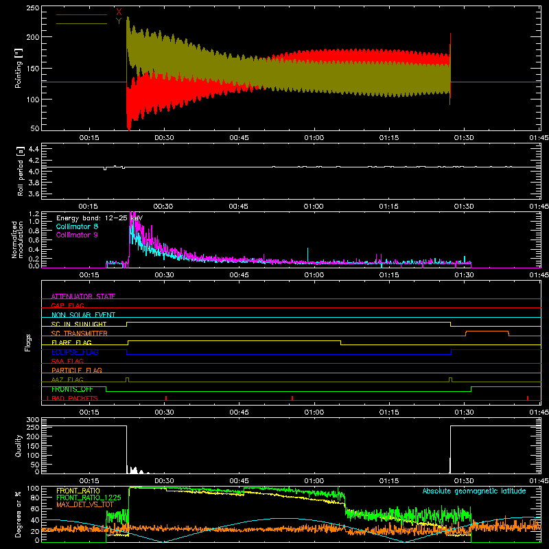
Task: Click 00:15 time label under Pointing plot
Action: pos(89,138)
